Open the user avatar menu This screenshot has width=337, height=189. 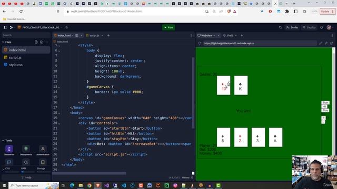329,27
